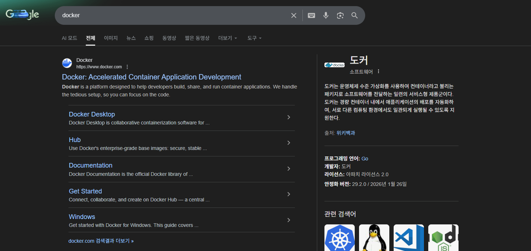Open the Windows sitelink
This screenshot has width=531, height=251.
tap(82, 217)
